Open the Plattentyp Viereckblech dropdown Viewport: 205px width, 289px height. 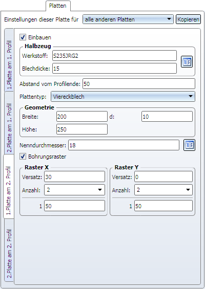(123, 96)
